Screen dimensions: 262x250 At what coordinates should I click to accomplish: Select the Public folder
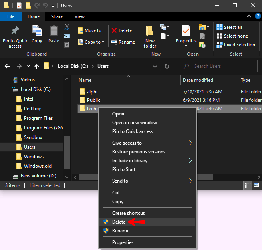(x=169, y=100)
